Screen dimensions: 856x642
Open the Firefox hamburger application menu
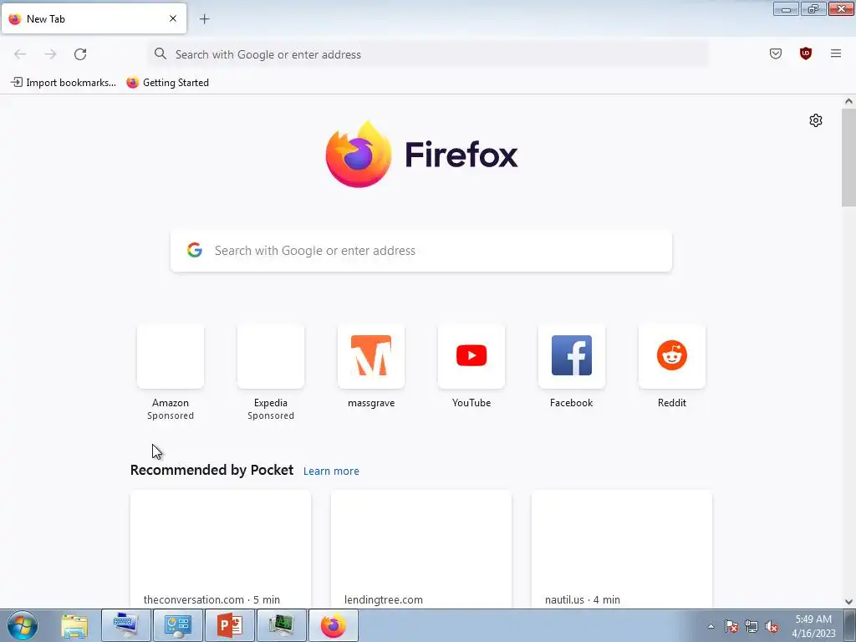(x=835, y=53)
